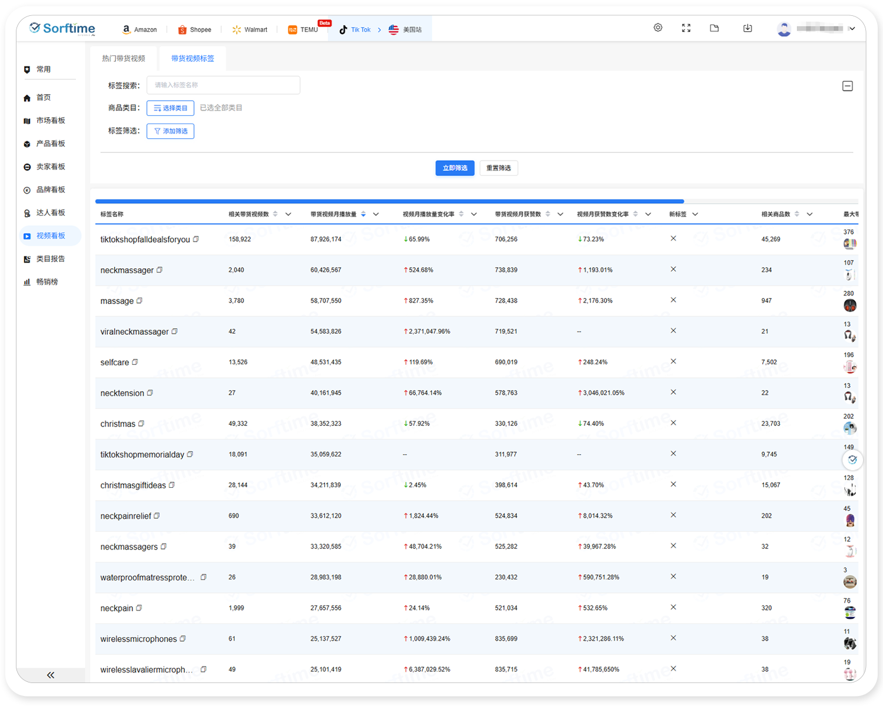Enter fullscreen mode with expand icon
This screenshot has width=883, height=706.
(686, 28)
